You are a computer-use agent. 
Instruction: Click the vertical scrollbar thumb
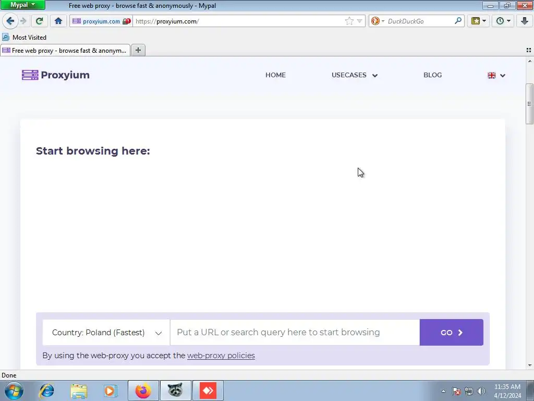(x=529, y=104)
